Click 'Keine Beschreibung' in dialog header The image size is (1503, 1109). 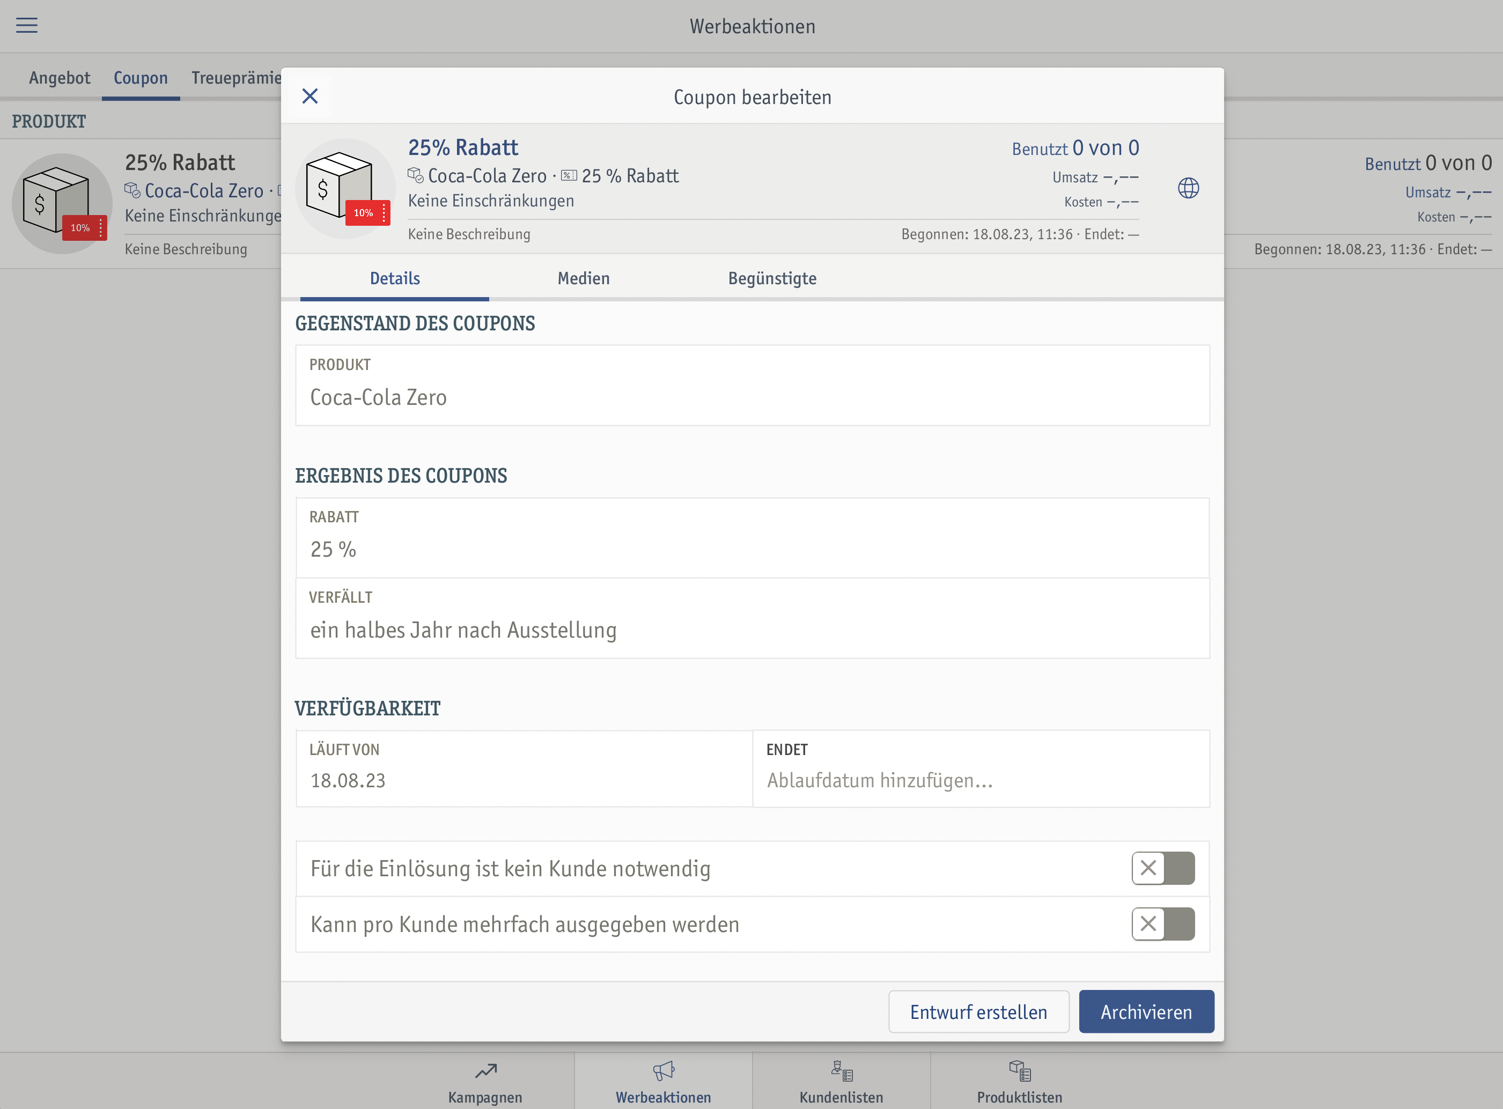click(x=469, y=234)
